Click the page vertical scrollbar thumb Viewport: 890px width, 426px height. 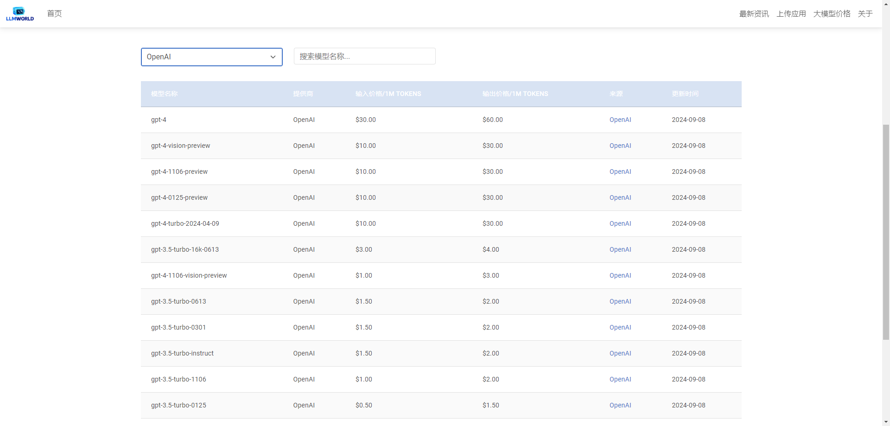[x=886, y=232]
